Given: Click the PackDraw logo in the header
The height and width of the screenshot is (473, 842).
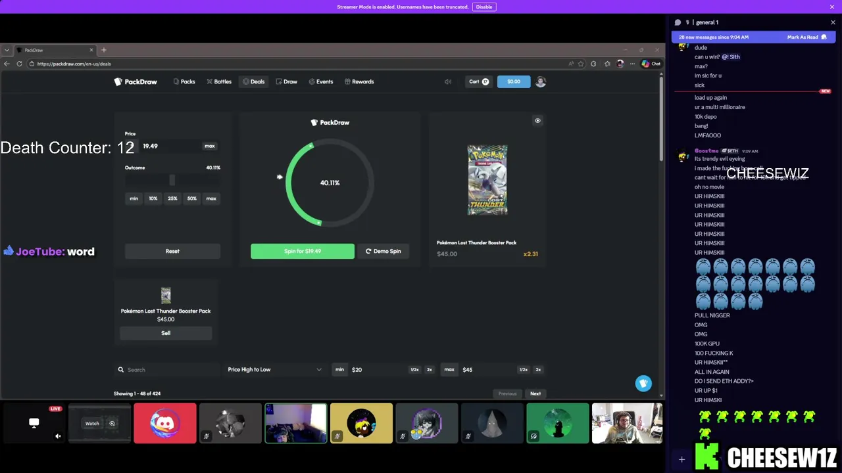Looking at the screenshot, I should tap(136, 81).
